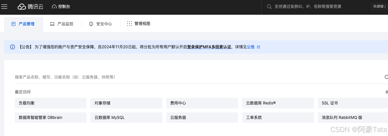388x136 pixels.
Task: Open 数据库智能管家 DBbrain
Action: click(x=51, y=118)
